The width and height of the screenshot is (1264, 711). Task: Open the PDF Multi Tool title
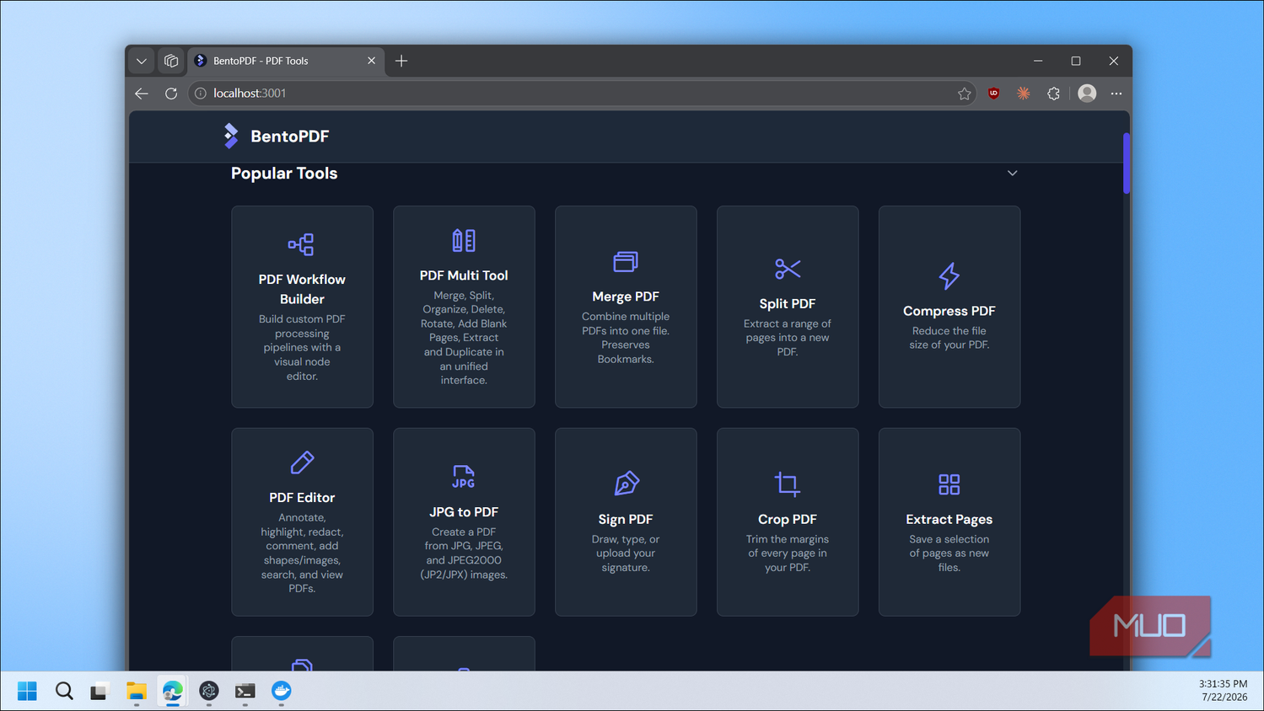pyautogui.click(x=464, y=275)
